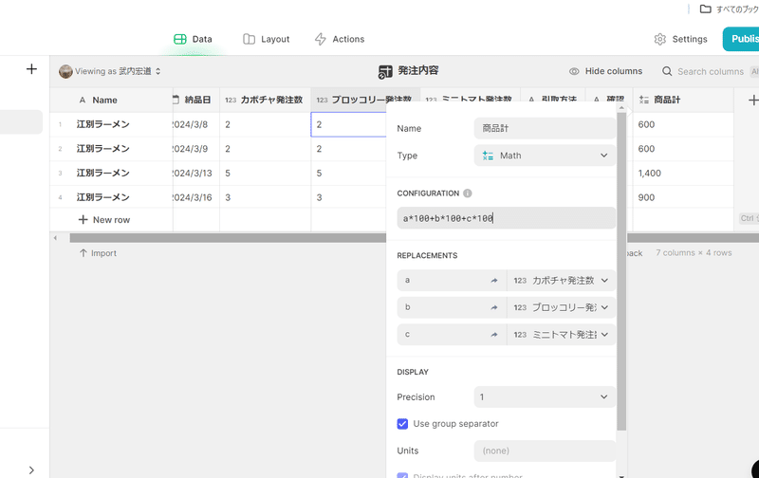Screen dimensions: 759x478
Task: Select the カボチャ発注数 column header
Action: click(266, 101)
